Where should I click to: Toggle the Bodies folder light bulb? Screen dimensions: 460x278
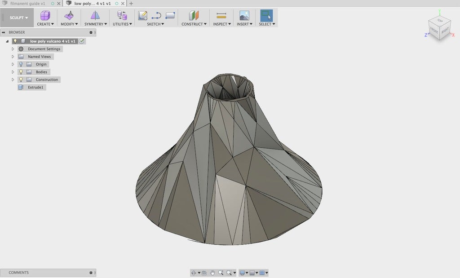click(21, 72)
